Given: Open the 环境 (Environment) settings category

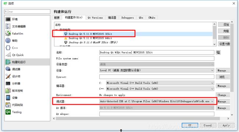Looking at the screenshot, I should pos(27,19).
